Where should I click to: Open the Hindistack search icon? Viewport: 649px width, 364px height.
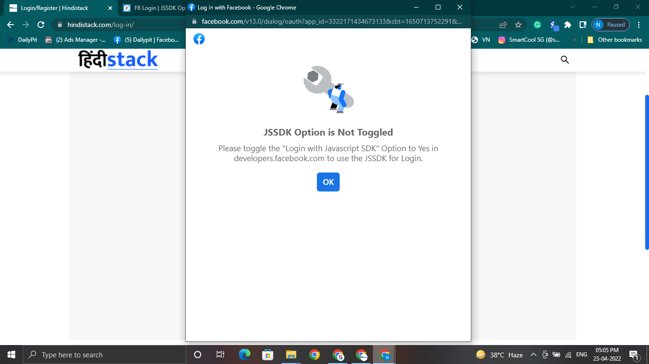click(565, 60)
